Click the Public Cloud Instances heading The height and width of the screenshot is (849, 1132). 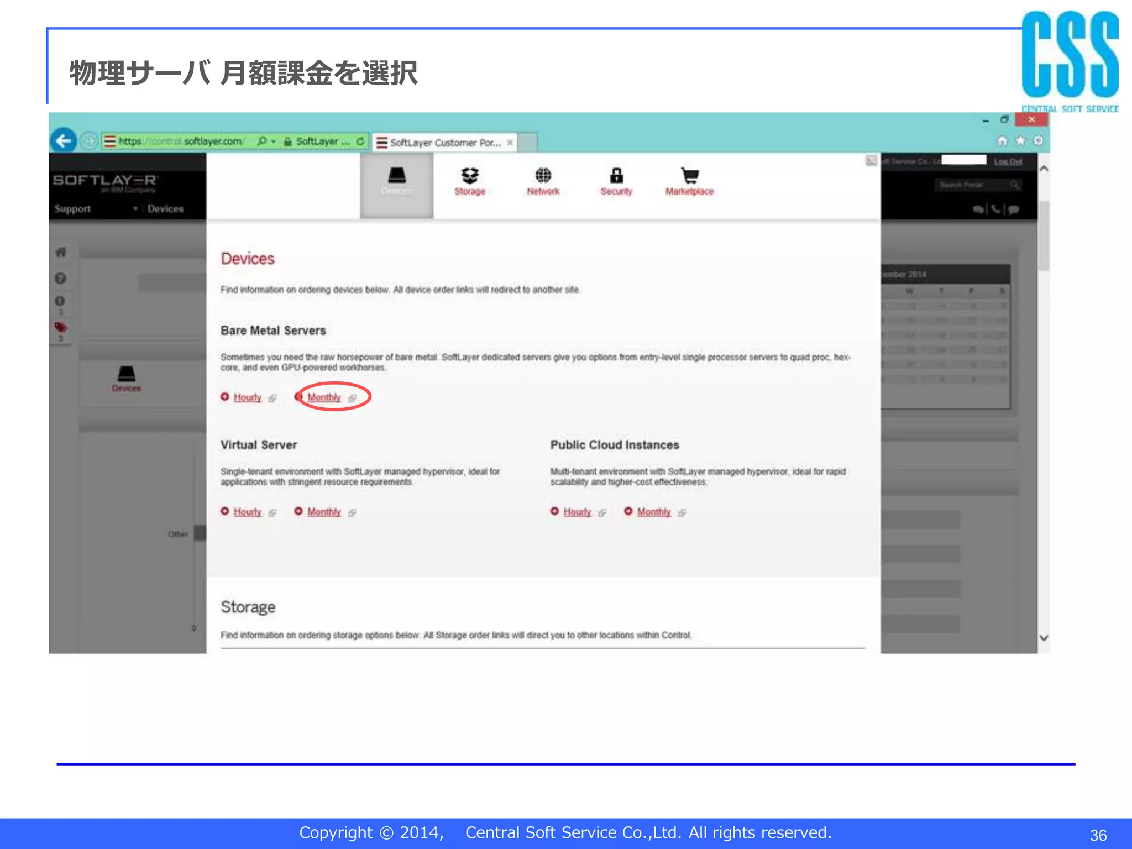coord(615,445)
